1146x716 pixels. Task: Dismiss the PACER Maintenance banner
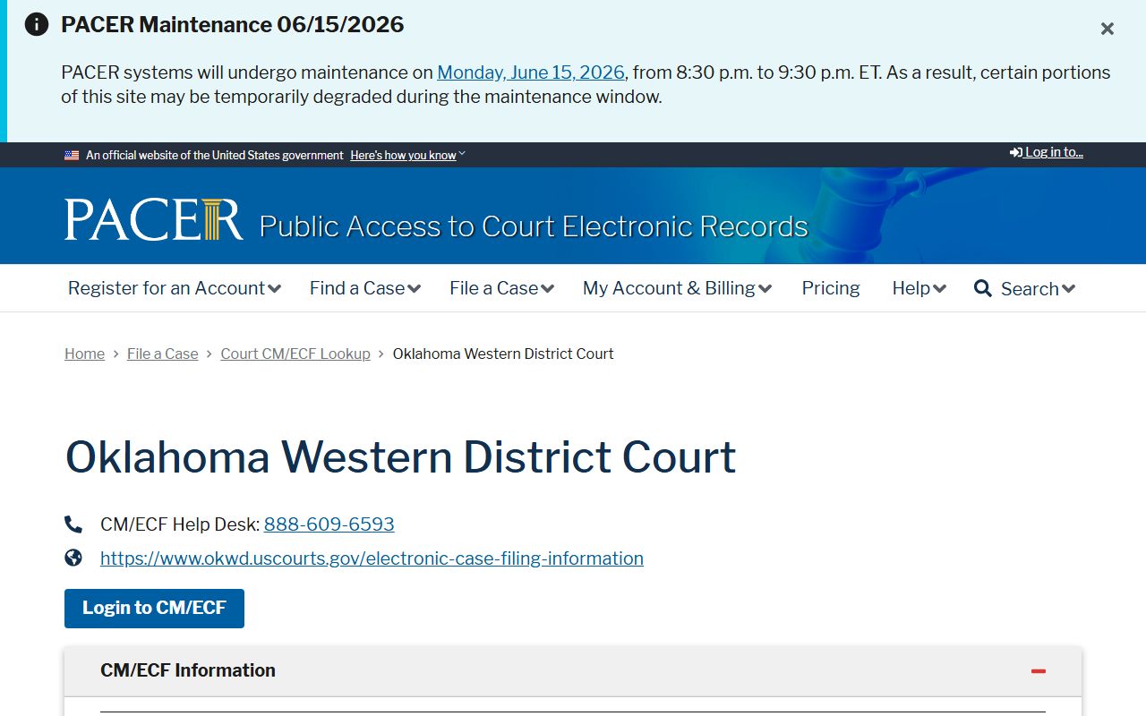[x=1108, y=29]
